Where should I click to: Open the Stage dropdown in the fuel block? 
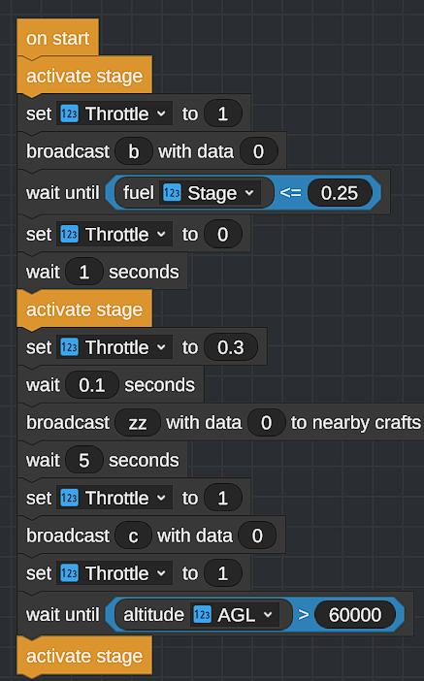coord(210,193)
